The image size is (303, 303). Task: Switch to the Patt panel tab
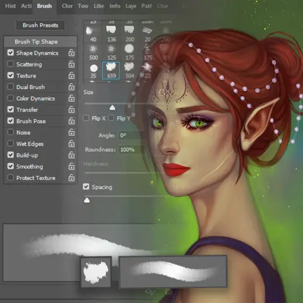click(x=146, y=6)
